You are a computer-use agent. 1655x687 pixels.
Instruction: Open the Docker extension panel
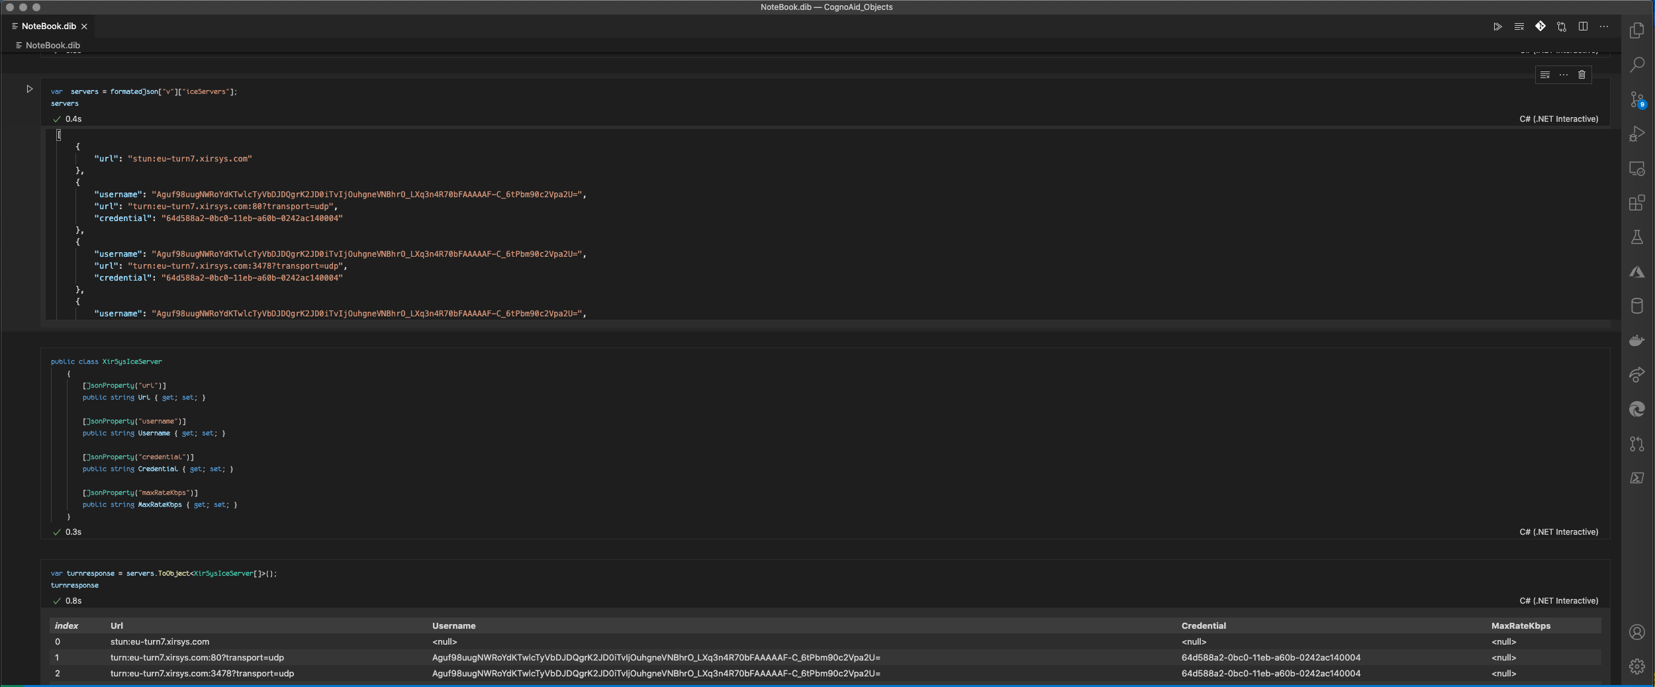[x=1638, y=340]
